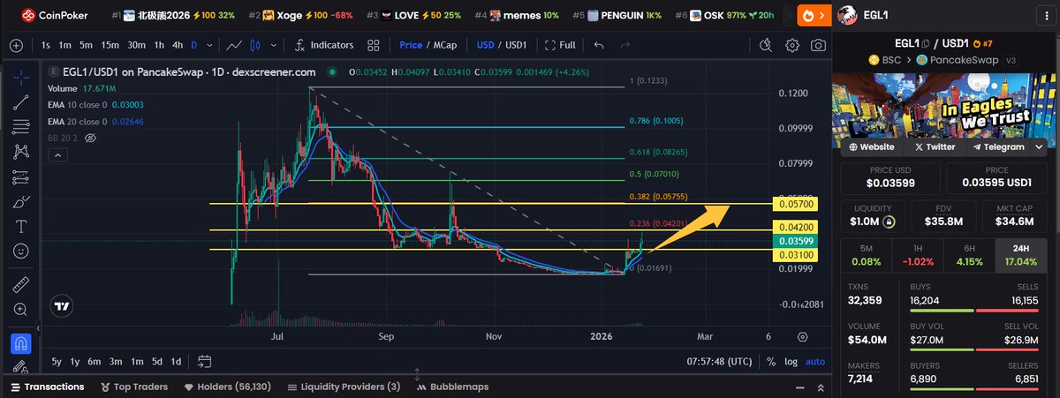The width and height of the screenshot is (1060, 398).
Task: Select the 5m timeframe
Action: point(86,45)
